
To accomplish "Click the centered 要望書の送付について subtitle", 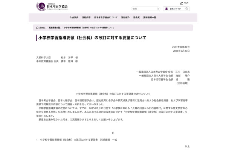I will pyautogui.click(x=113, y=94).
